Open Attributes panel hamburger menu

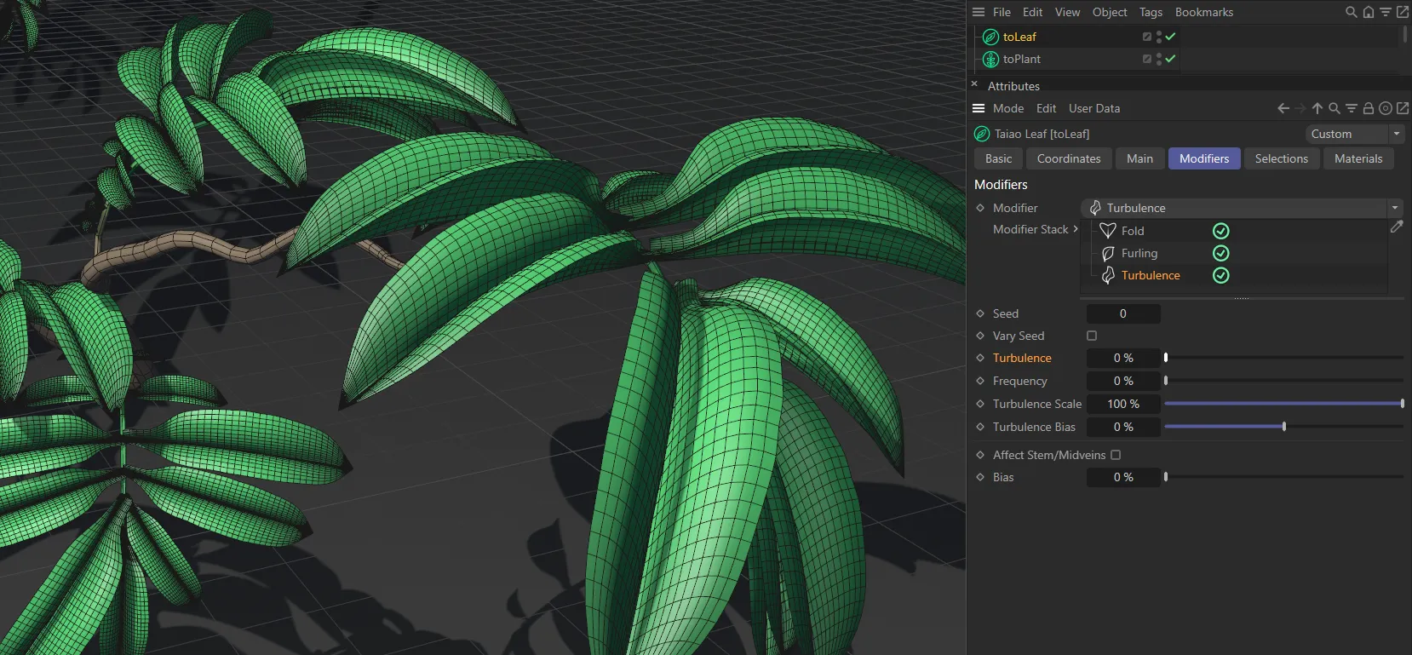[979, 108]
